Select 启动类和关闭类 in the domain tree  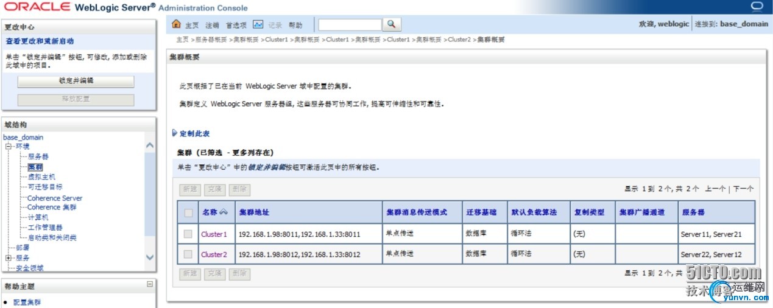[x=52, y=237]
